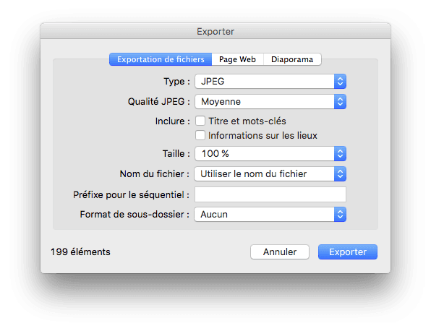Focus the Préfixe pour le séquentiel field
Viewport: 431px width, 331px height.
pos(270,194)
